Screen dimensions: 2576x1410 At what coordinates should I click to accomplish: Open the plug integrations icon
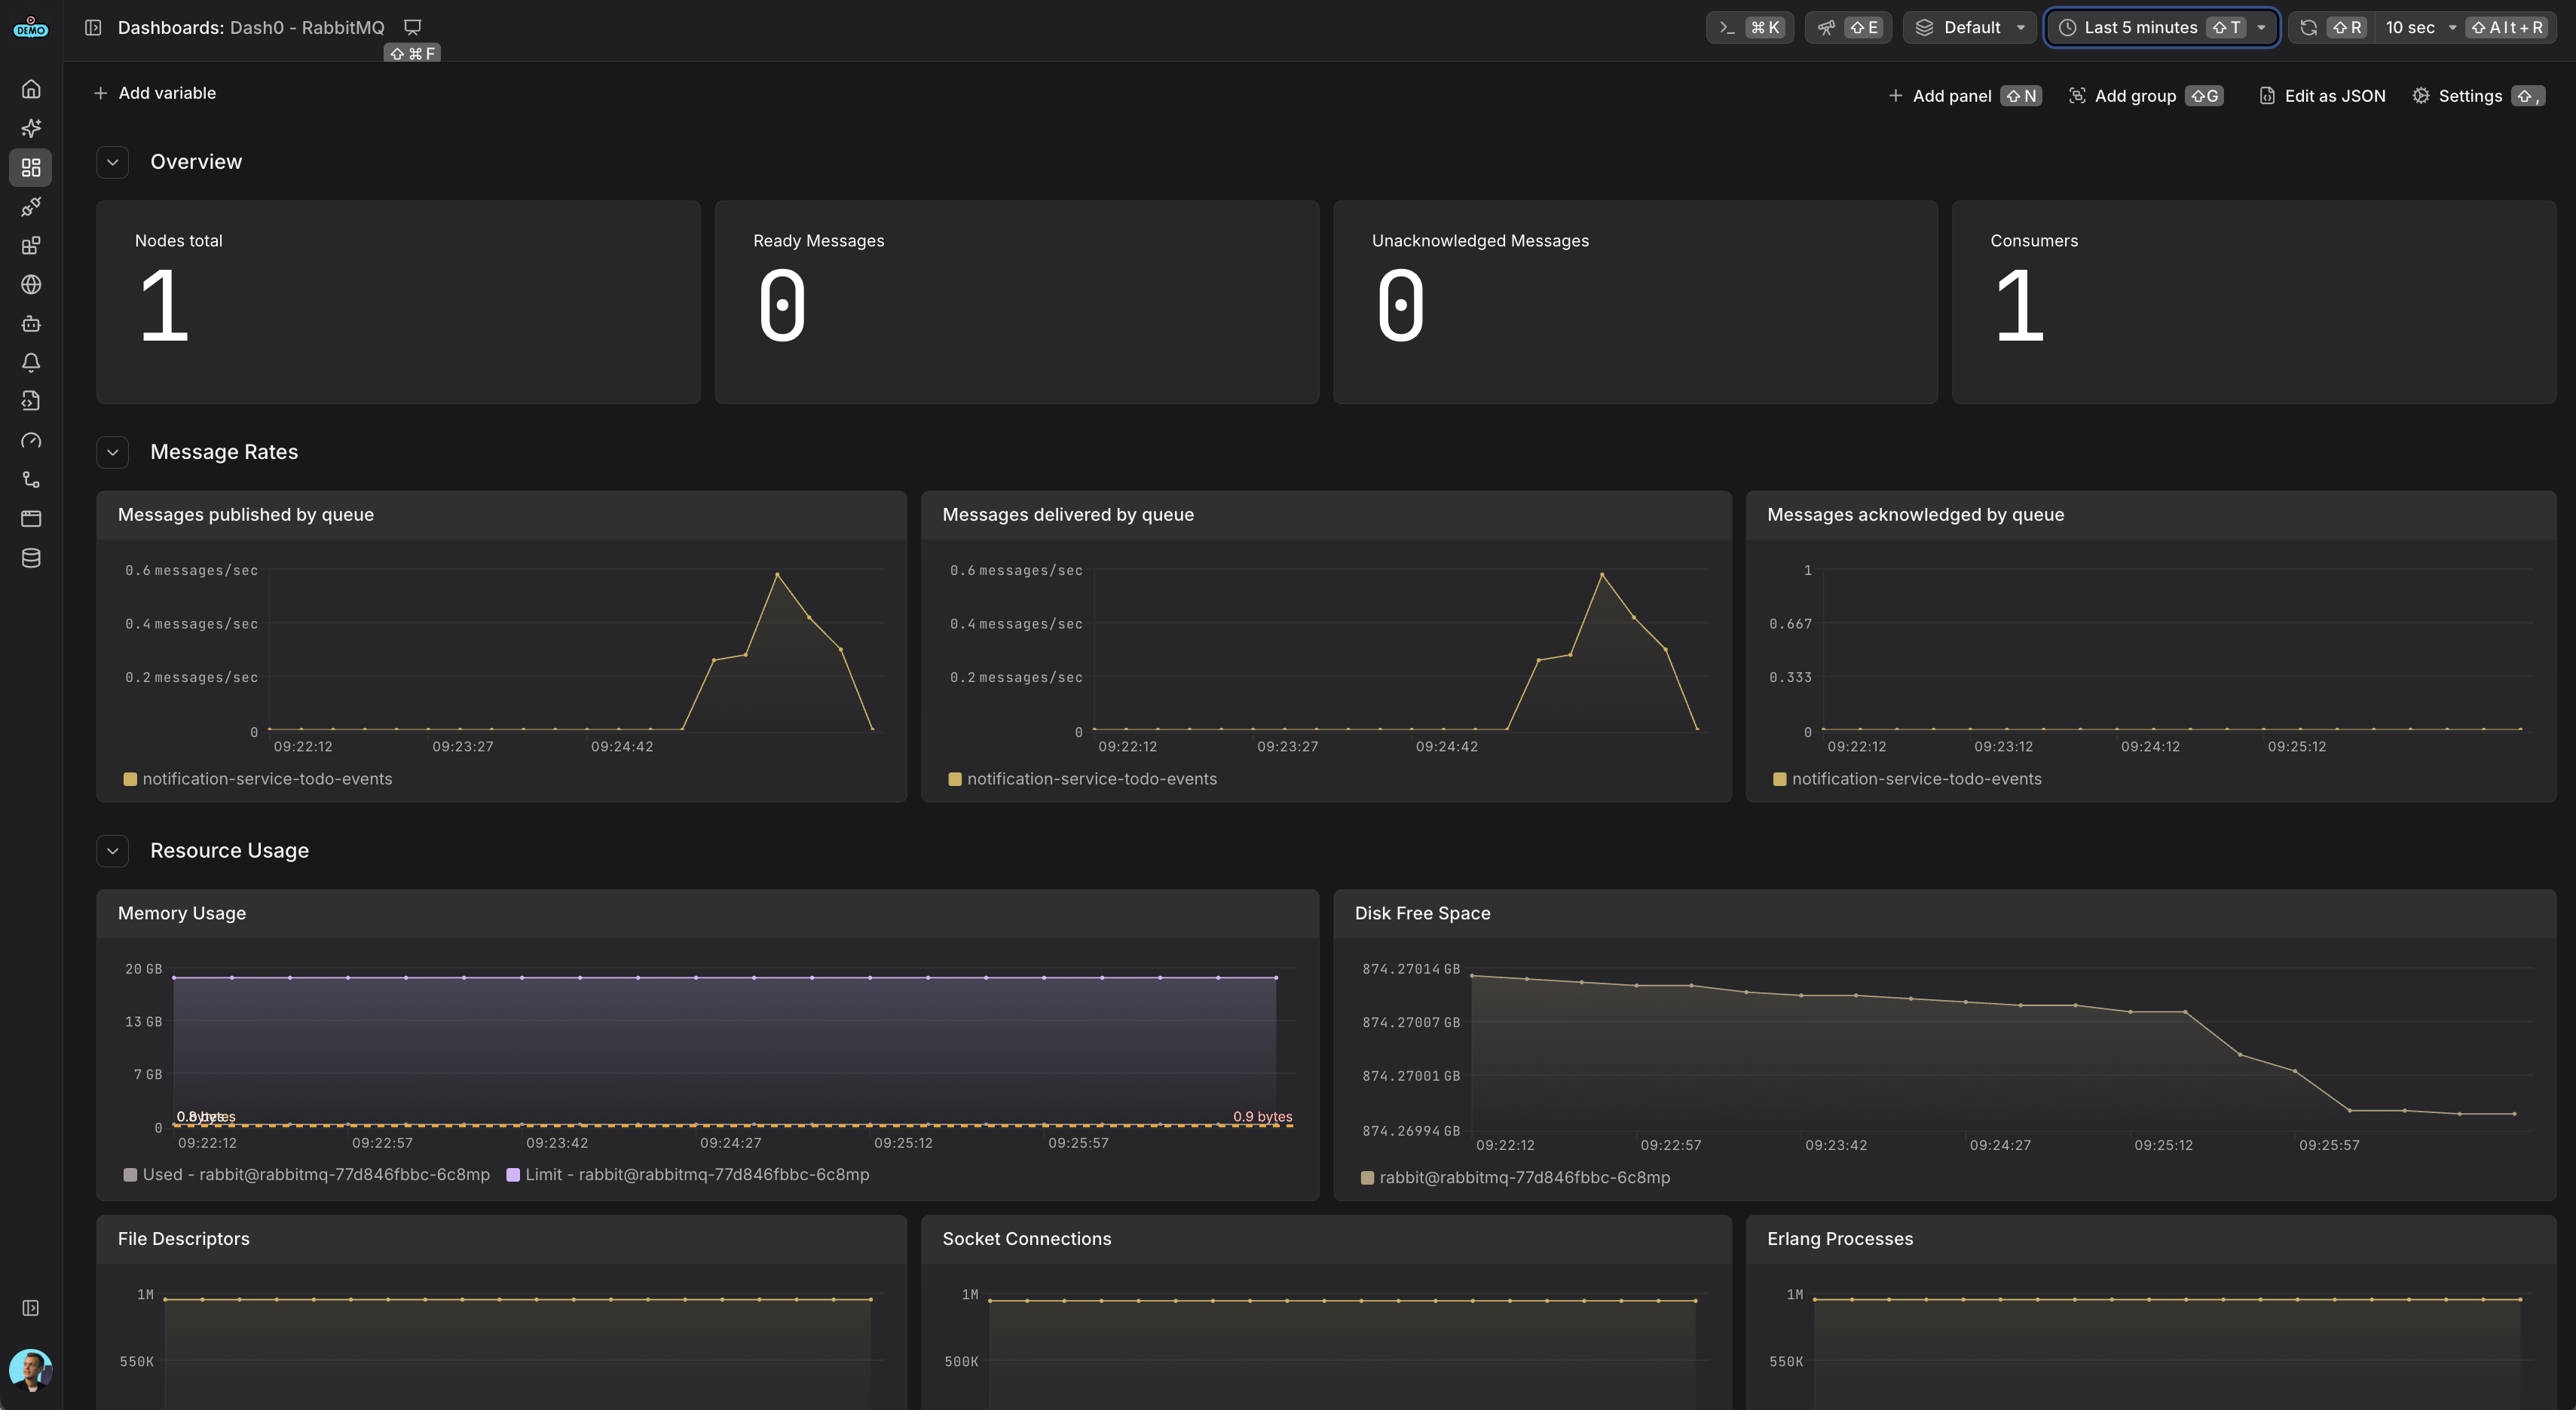[31, 207]
